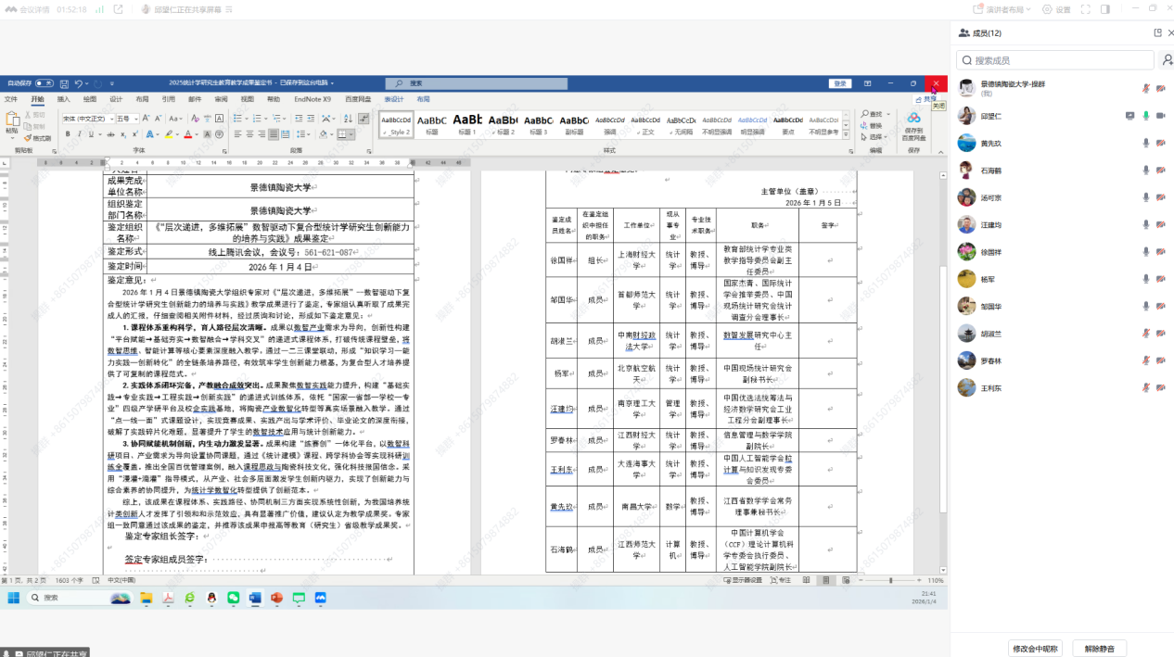The image size is (1174, 657).
Task: Open the font name dropdown (宋体)
Action: tap(86, 119)
